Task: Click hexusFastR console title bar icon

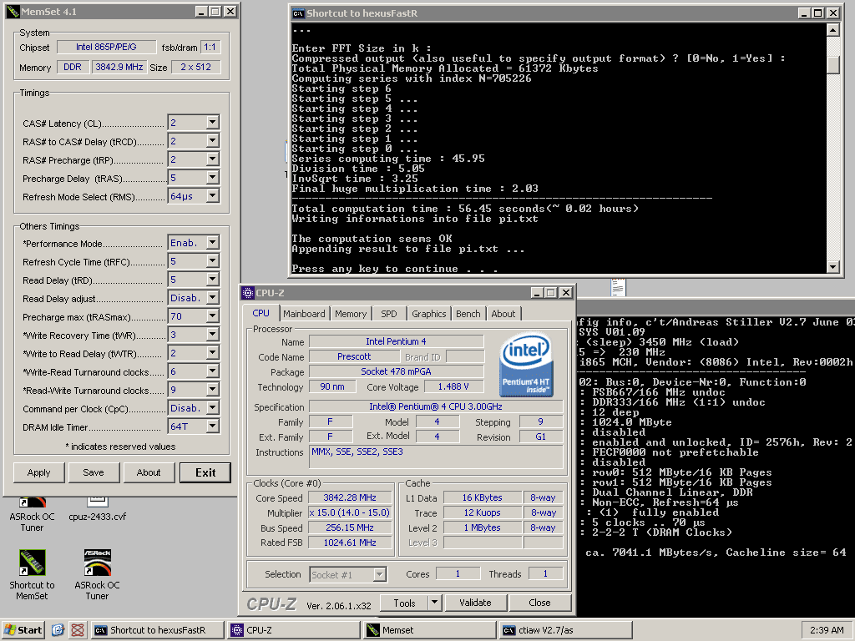Action: pyautogui.click(x=298, y=13)
